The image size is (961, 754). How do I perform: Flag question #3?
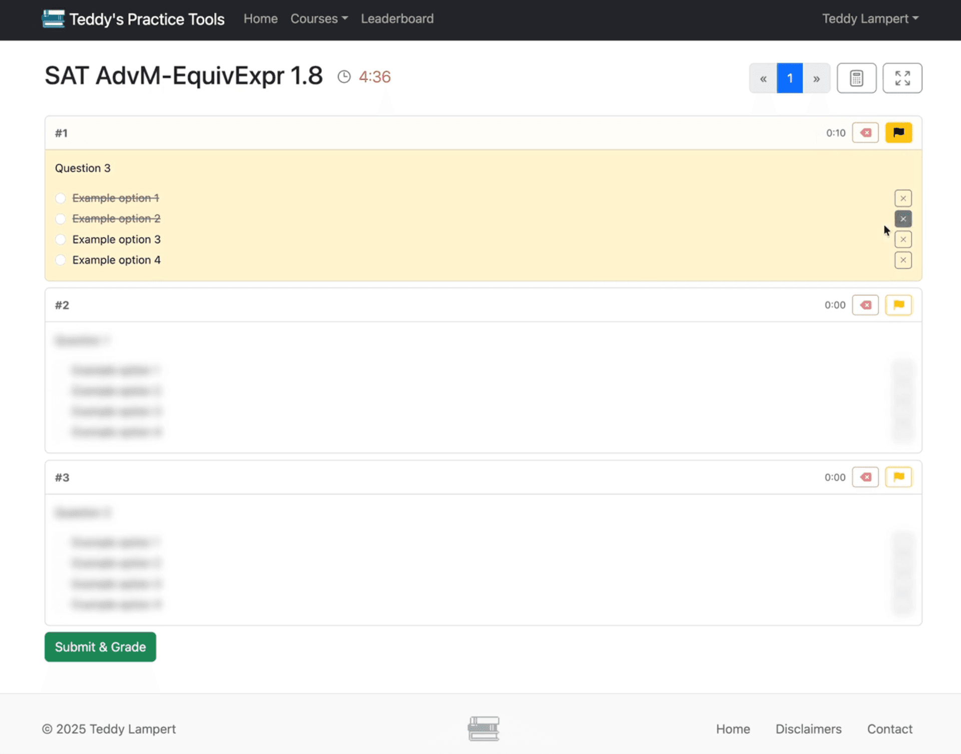(898, 477)
